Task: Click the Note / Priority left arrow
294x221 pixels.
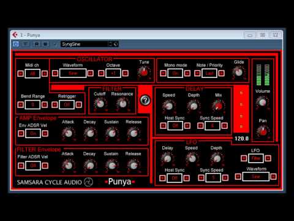Action: tap(197, 73)
